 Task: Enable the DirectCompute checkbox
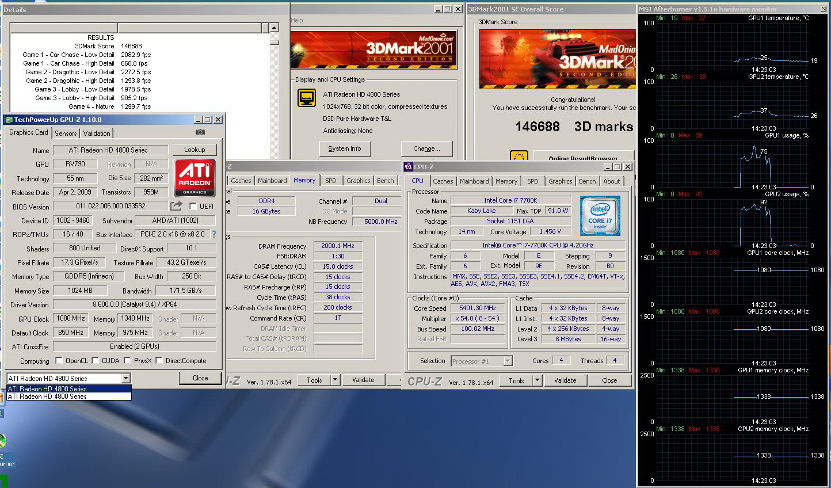(x=159, y=361)
